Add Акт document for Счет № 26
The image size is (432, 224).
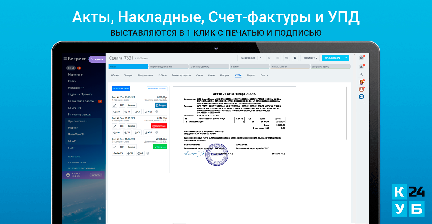(x=117, y=132)
